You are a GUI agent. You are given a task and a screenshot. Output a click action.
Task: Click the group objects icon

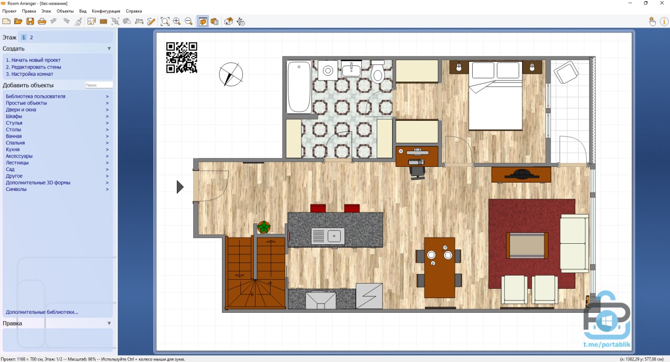coord(115,21)
